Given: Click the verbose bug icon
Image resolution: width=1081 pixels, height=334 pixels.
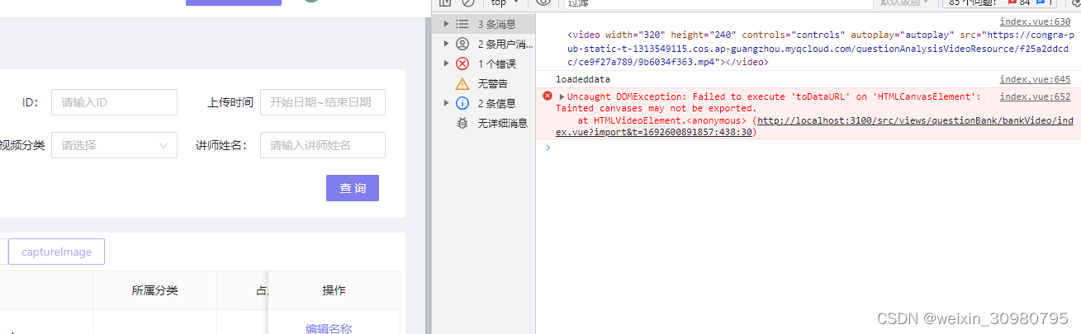Looking at the screenshot, I should click(x=462, y=123).
